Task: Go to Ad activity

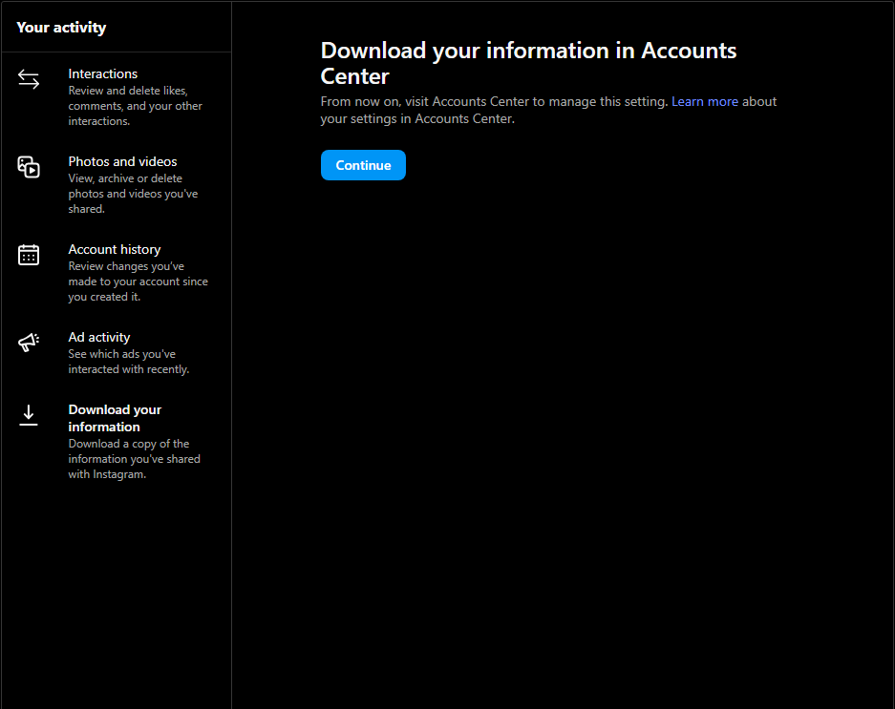Action: [x=117, y=352]
